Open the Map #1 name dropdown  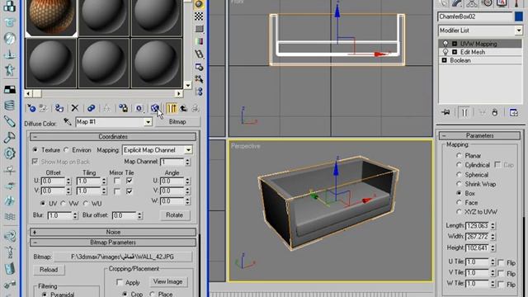point(148,122)
